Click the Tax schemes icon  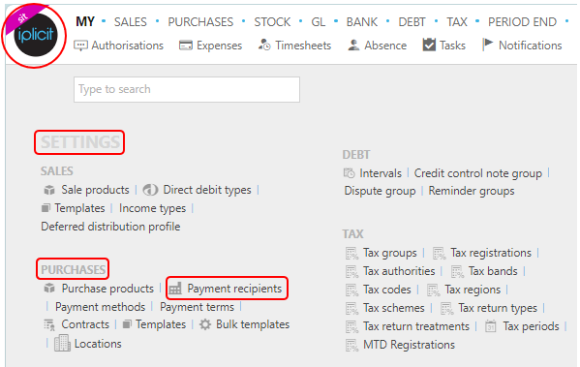[351, 309]
